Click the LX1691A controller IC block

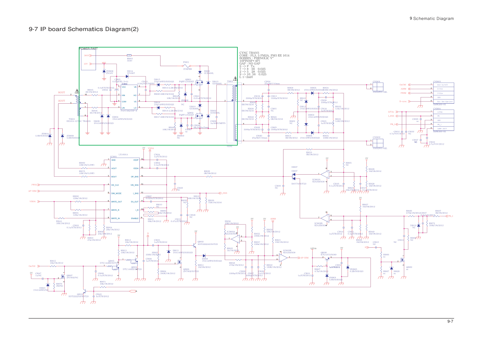(x=125, y=189)
